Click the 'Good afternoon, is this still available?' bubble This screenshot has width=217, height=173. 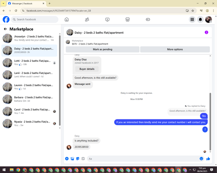[x=95, y=78]
